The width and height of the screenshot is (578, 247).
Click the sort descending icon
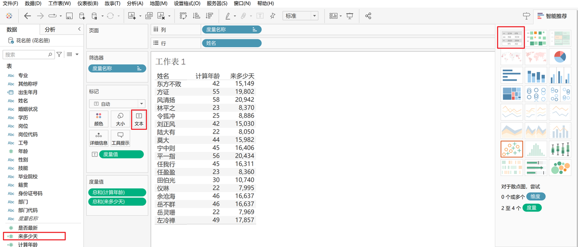coord(210,16)
